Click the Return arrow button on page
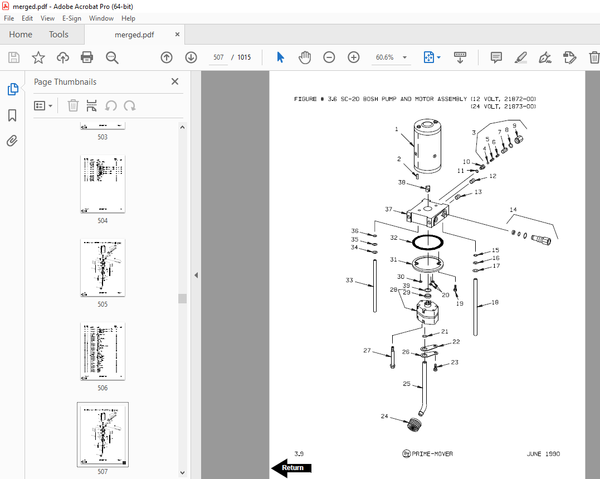The height and width of the screenshot is (479, 600). pyautogui.click(x=292, y=468)
